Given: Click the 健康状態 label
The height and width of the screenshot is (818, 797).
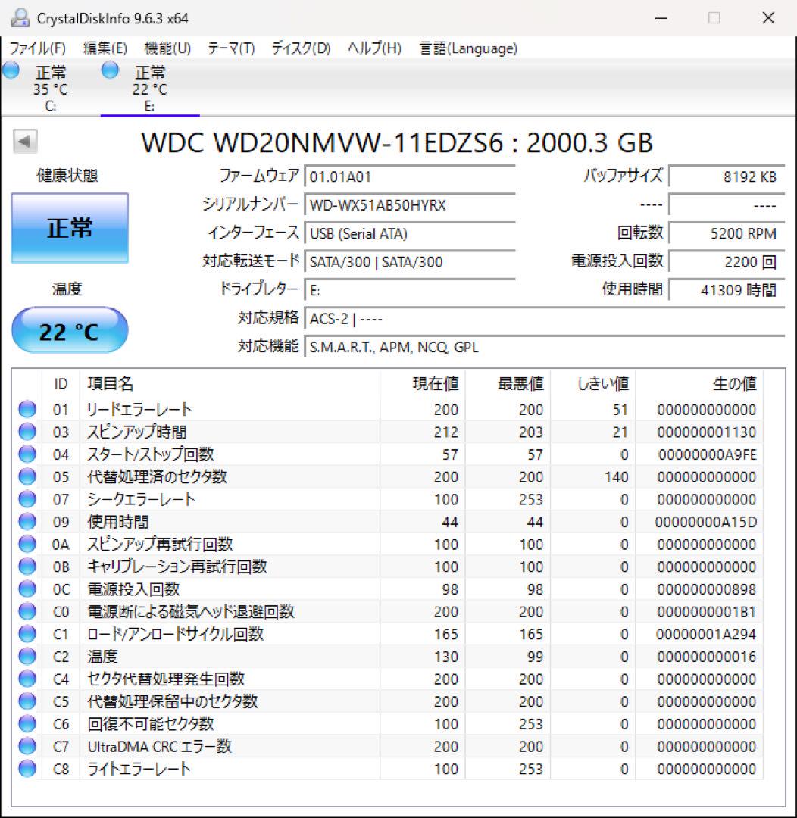Looking at the screenshot, I should (67, 176).
